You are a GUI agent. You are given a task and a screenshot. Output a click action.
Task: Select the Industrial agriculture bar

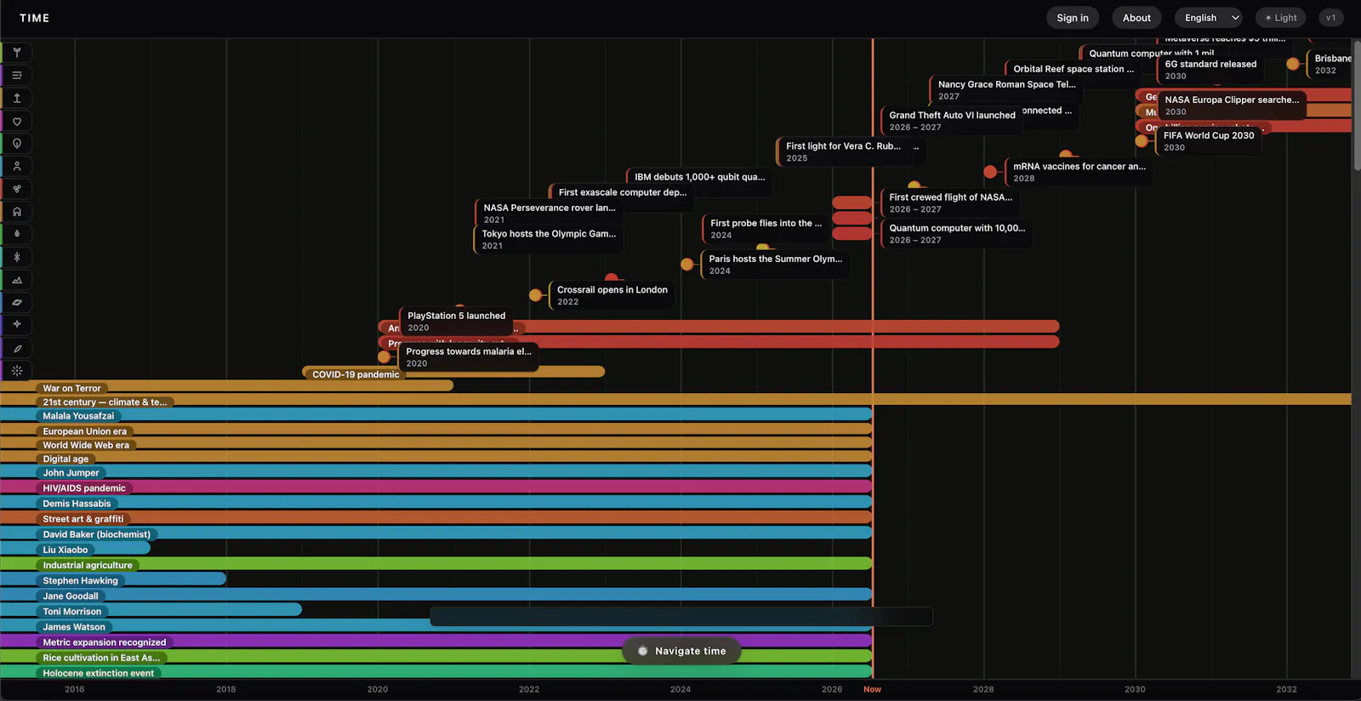point(436,563)
